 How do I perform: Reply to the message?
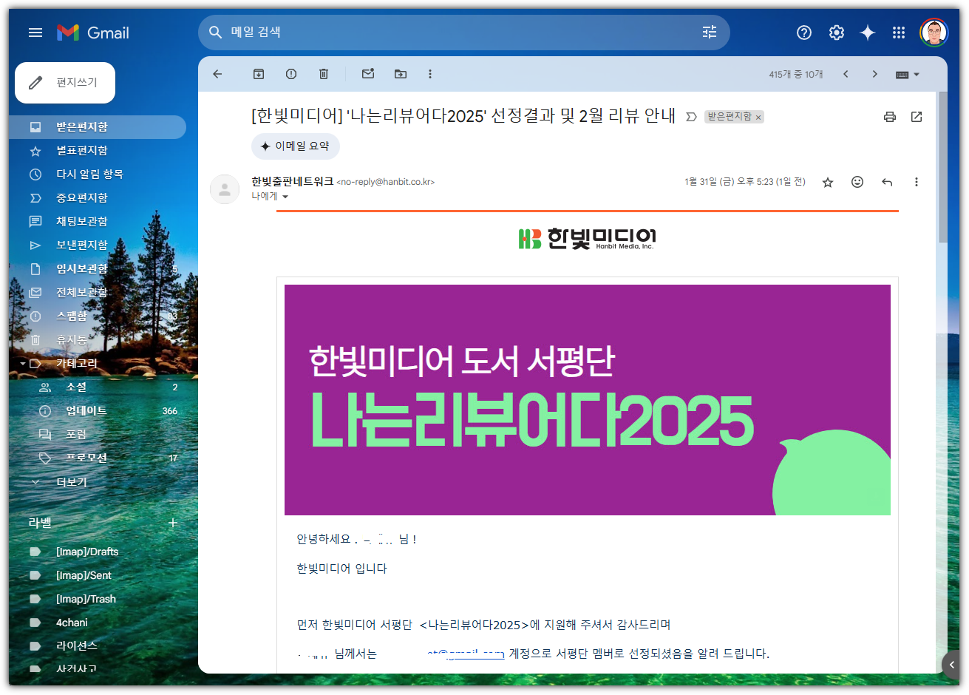click(x=887, y=182)
